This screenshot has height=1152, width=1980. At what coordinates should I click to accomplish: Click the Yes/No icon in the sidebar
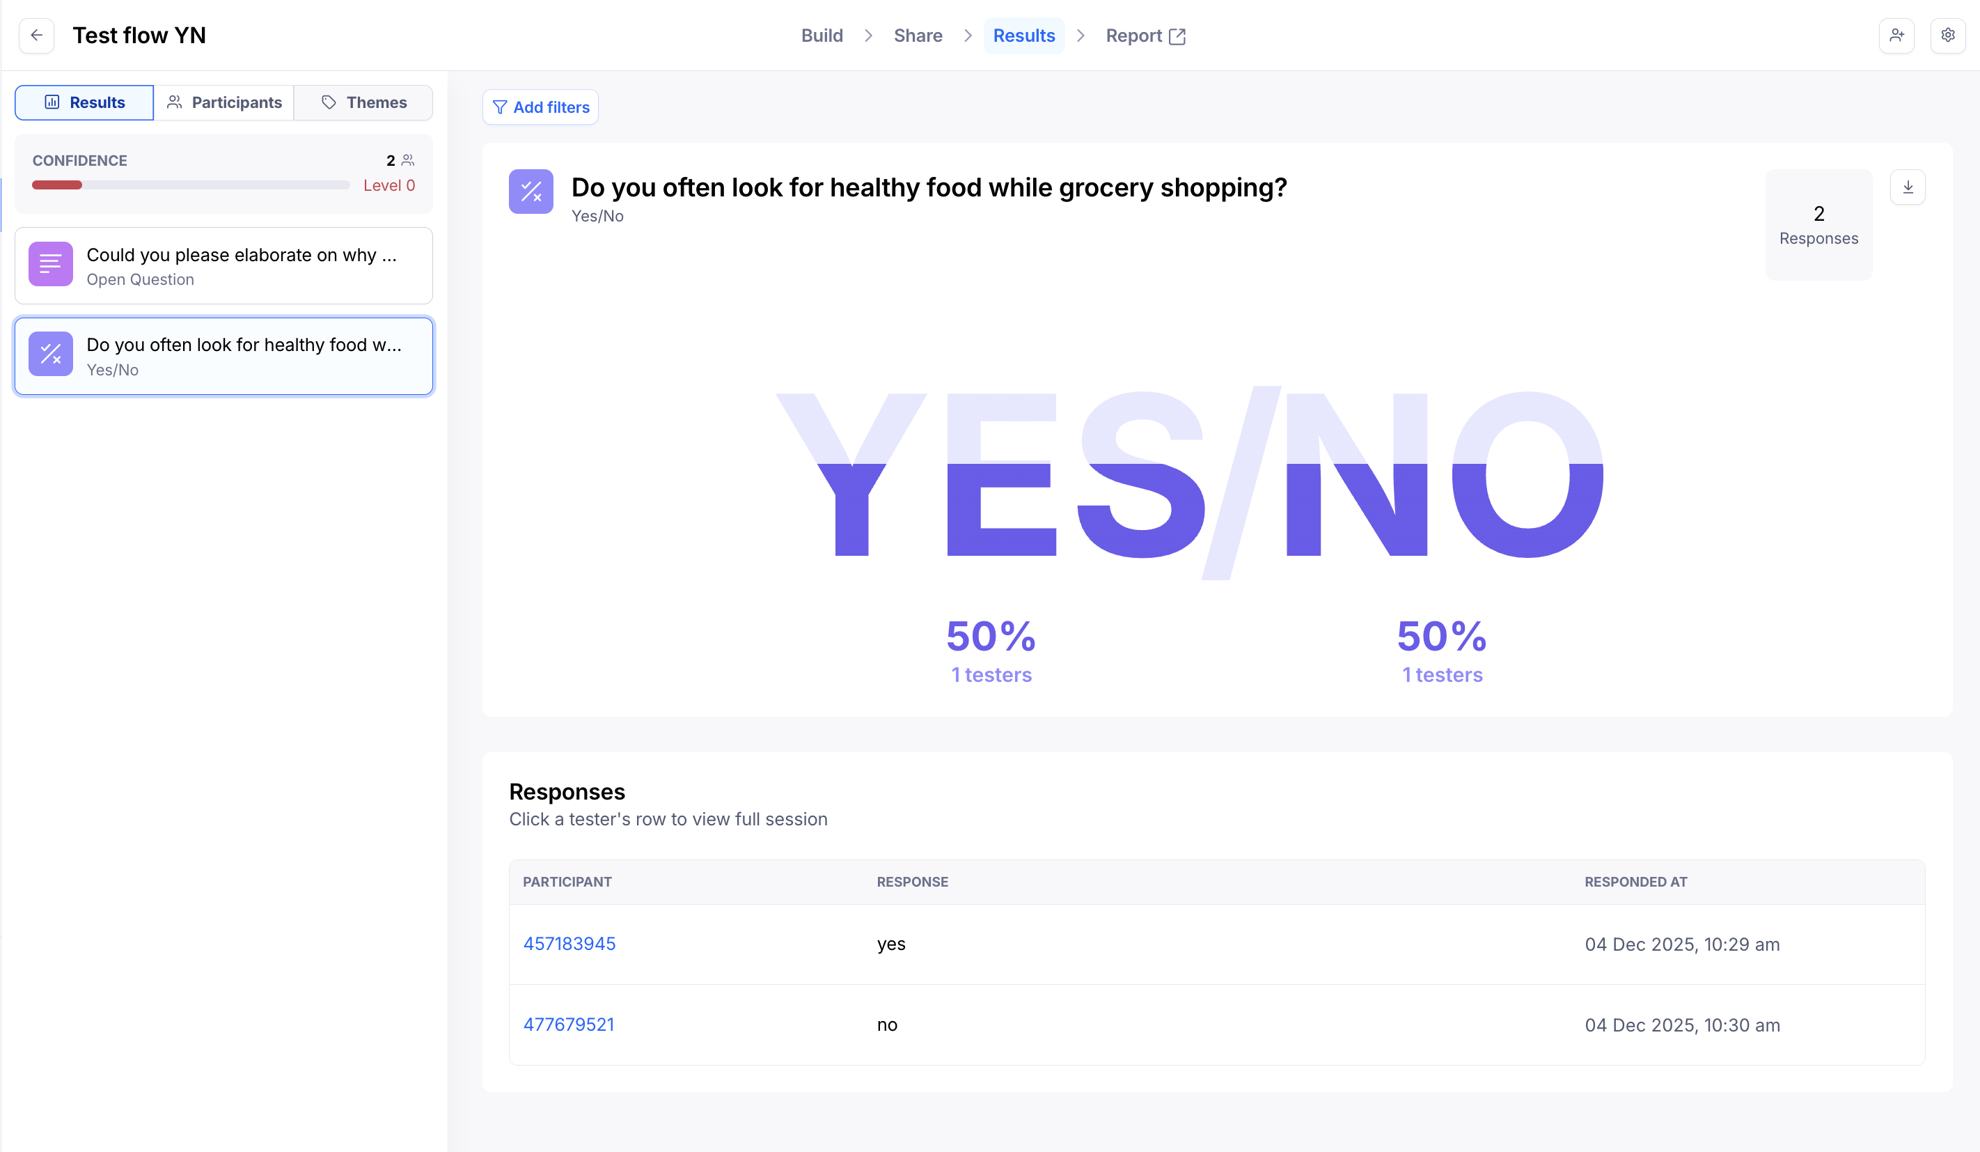click(x=51, y=355)
